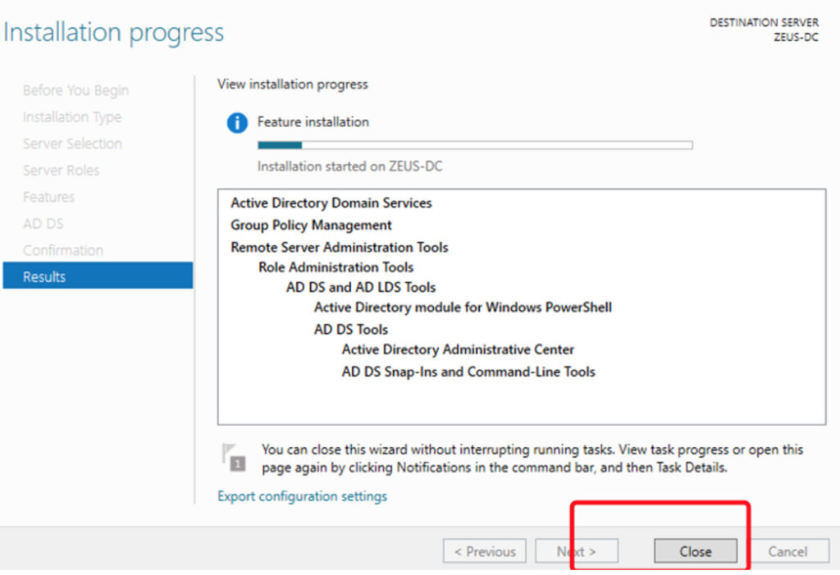The height and width of the screenshot is (575, 840).
Task: Click the notification flag icon
Action: [x=233, y=456]
